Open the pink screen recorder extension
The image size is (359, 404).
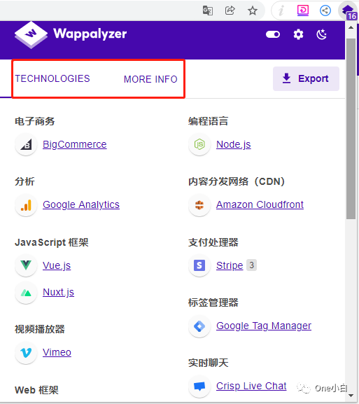pyautogui.click(x=303, y=11)
